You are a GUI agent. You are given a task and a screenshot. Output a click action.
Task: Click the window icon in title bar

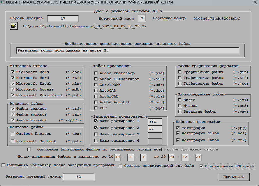point(2,2)
